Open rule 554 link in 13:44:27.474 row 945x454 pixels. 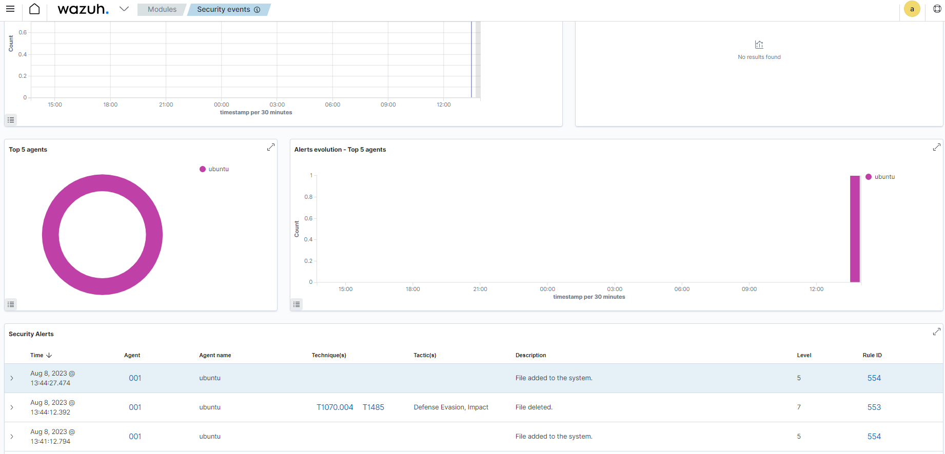(874, 378)
